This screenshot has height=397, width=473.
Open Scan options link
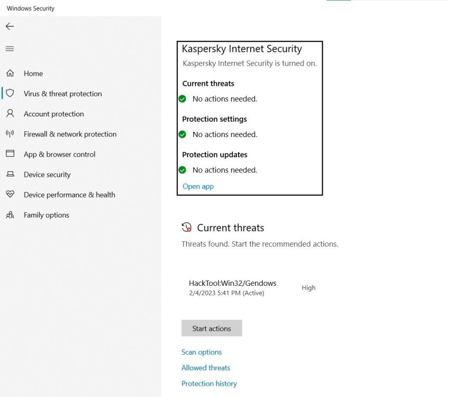pos(202,352)
